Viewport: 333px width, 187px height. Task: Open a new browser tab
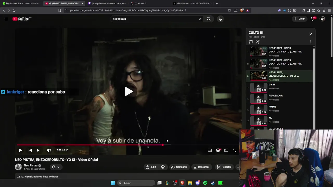point(217,3)
